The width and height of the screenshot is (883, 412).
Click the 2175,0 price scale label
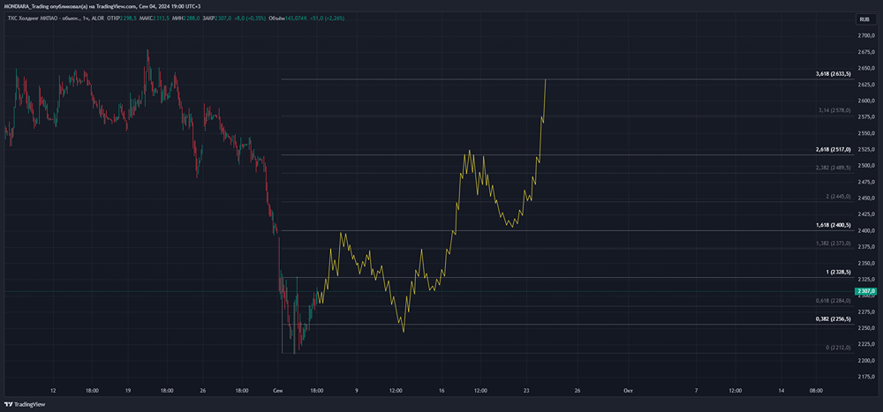coord(864,376)
